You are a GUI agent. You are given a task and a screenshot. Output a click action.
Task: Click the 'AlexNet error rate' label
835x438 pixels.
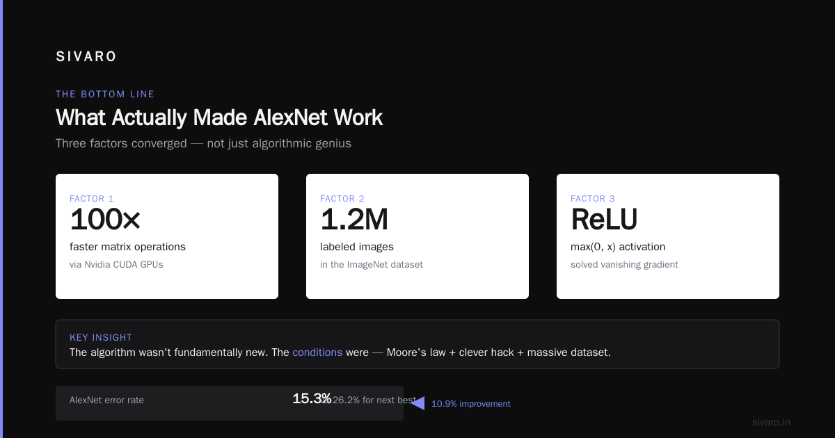[x=106, y=400]
